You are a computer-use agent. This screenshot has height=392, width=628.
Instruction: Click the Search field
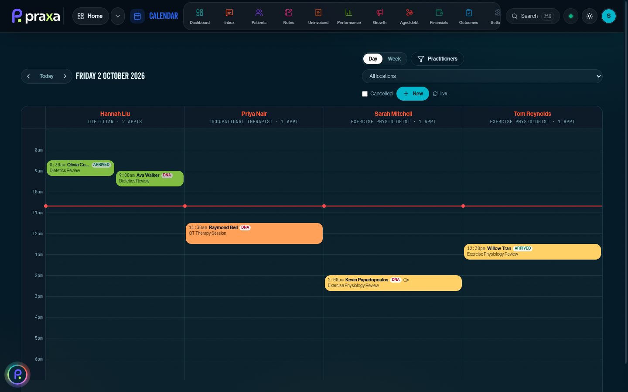point(532,16)
